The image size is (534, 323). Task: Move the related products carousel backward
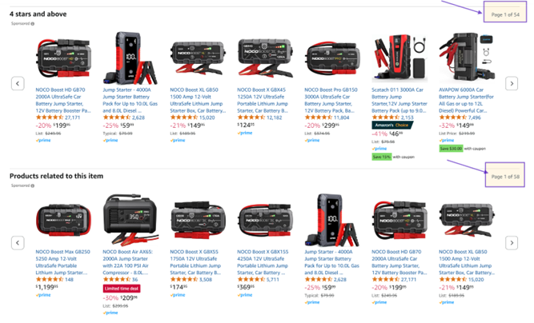pyautogui.click(x=18, y=243)
